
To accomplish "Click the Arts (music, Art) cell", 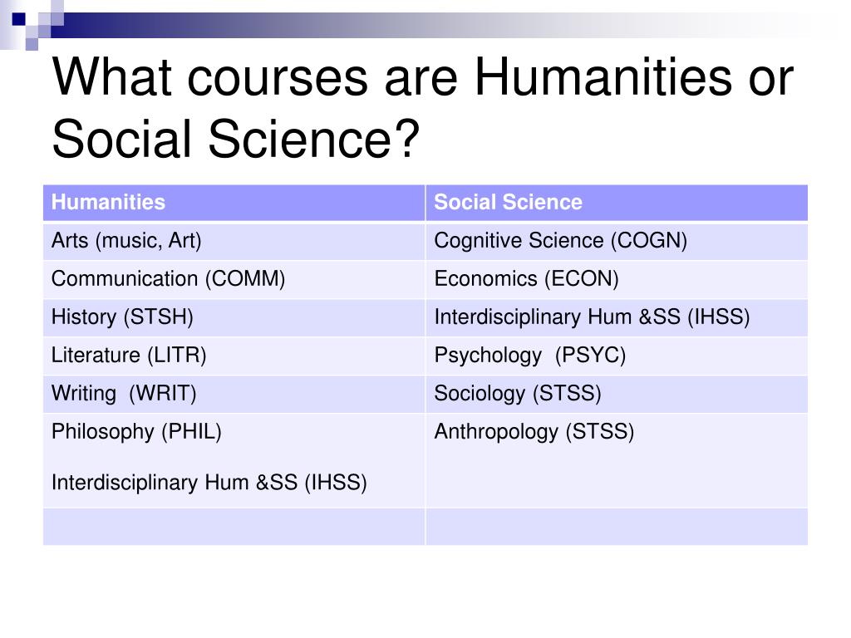I will coord(234,241).
